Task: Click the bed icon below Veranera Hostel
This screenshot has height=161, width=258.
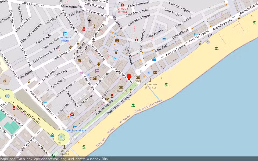Action: [65, 34]
